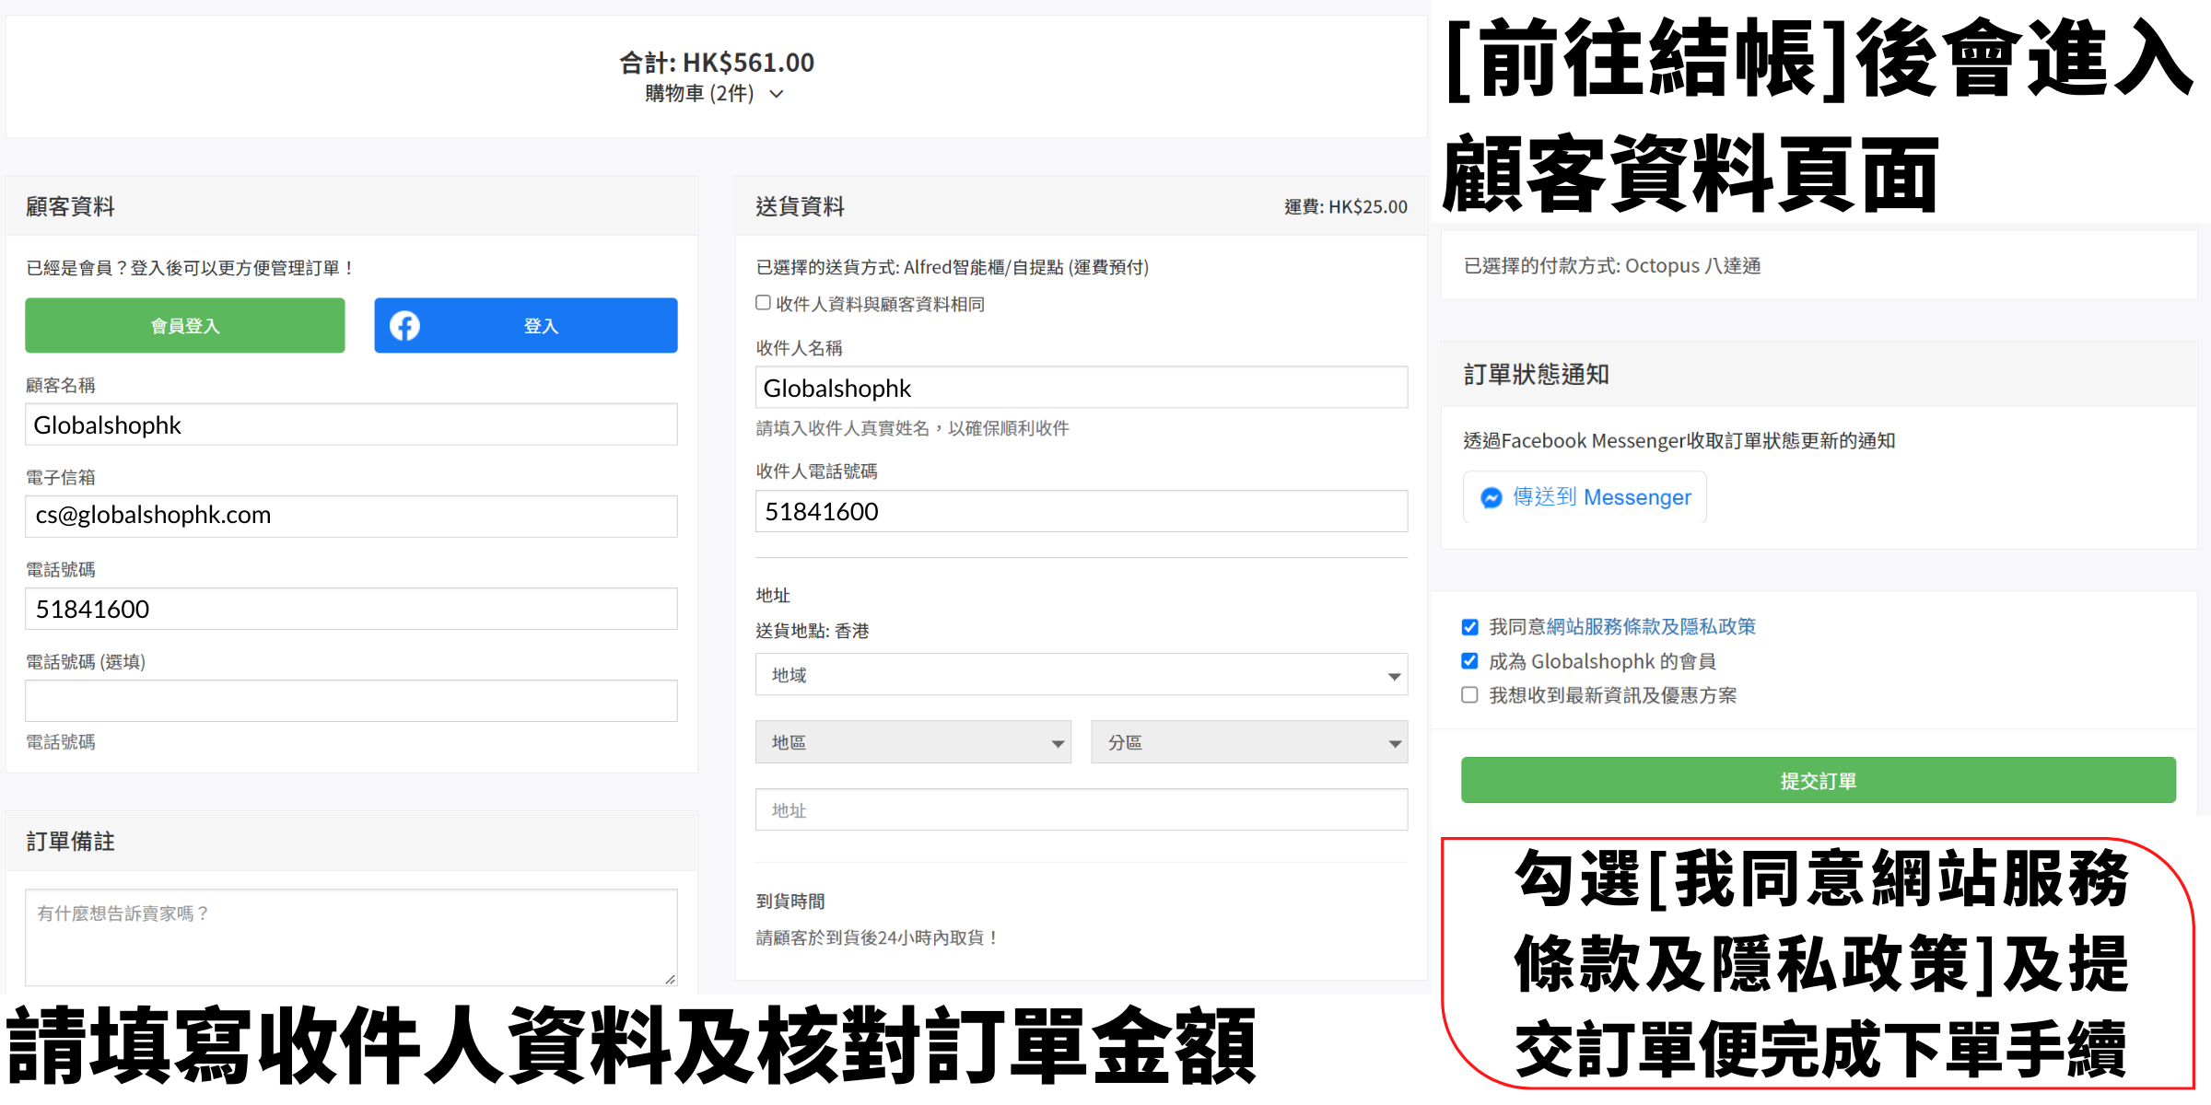Submit order with 提交訂單 button
Viewport: 2211px width, 1105px height.
click(1818, 781)
